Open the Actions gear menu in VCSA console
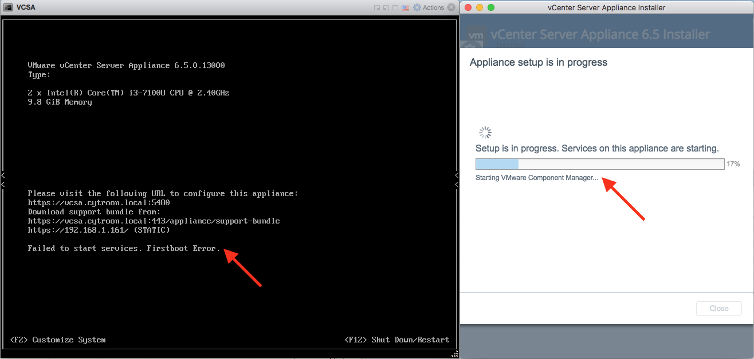The image size is (754, 359). [x=429, y=7]
